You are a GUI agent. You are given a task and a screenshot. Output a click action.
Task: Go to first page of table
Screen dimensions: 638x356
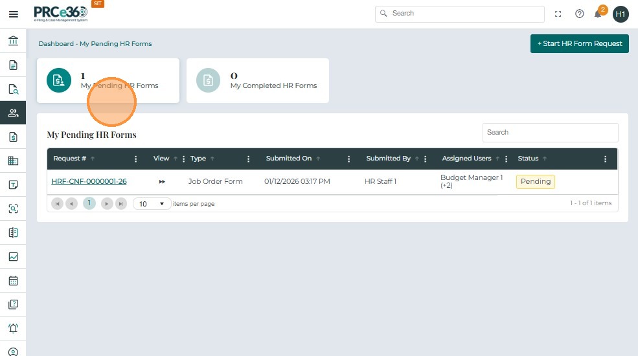(58, 204)
